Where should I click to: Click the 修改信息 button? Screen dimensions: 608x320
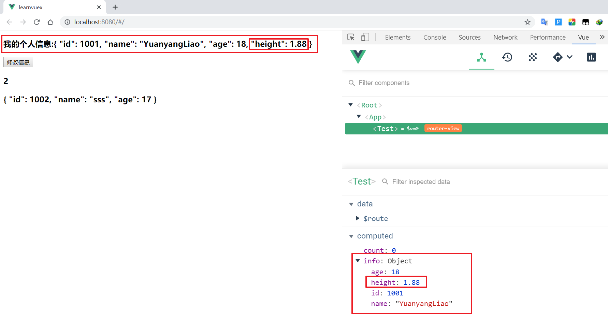coord(18,62)
